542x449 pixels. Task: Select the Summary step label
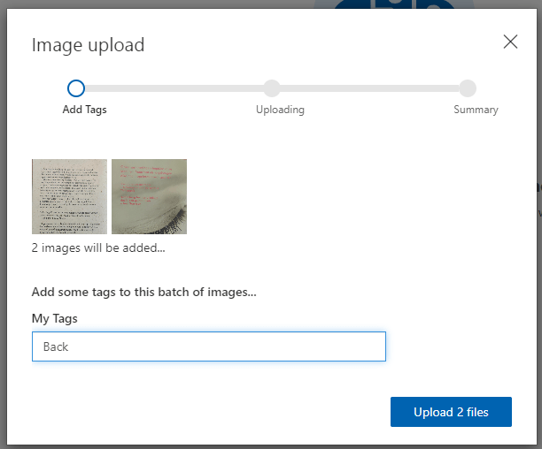476,110
